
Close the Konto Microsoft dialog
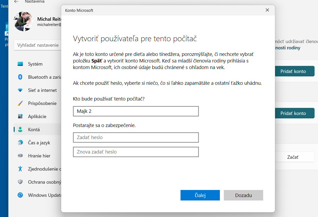pos(267,10)
